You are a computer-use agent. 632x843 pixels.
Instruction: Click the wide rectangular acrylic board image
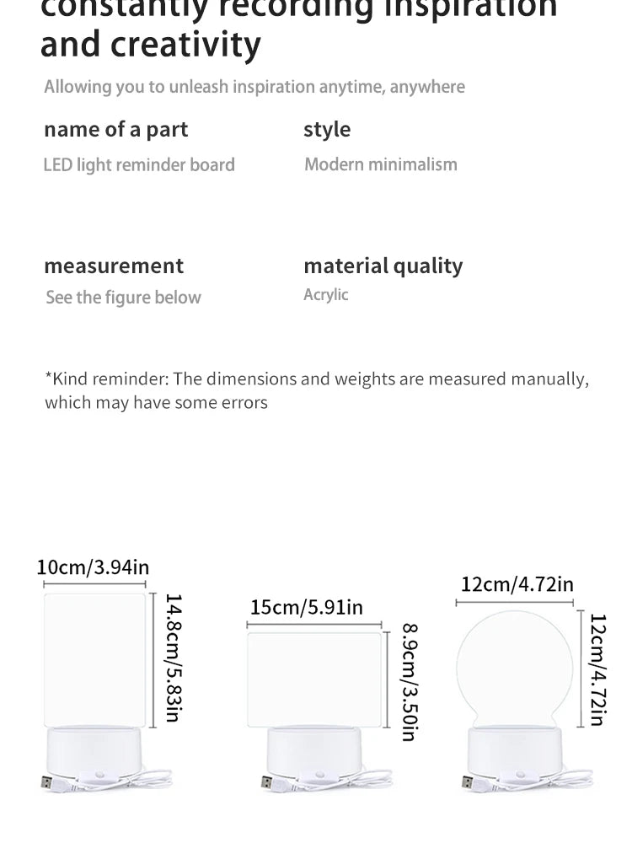(x=314, y=679)
